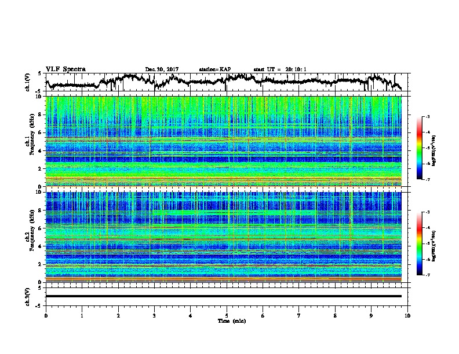Image resolution: width=459 pixels, height=354 pixels.
Task: Click the ch.1 voltage waveform trace panel
Action: pos(226,82)
